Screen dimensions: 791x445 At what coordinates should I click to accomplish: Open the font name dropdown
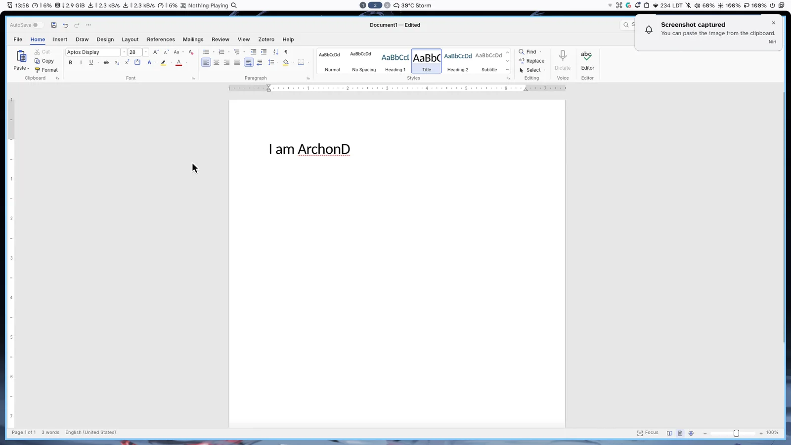pyautogui.click(x=124, y=52)
